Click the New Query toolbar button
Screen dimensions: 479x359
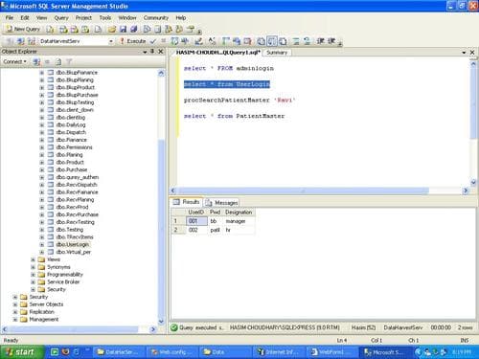(x=23, y=29)
